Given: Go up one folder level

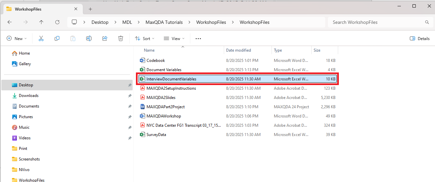Looking at the screenshot, I should coord(41,22).
